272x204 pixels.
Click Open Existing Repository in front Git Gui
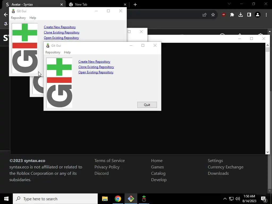coord(96,72)
